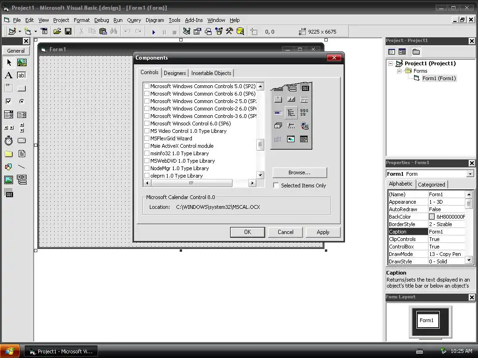Open the Project menu

61,20
